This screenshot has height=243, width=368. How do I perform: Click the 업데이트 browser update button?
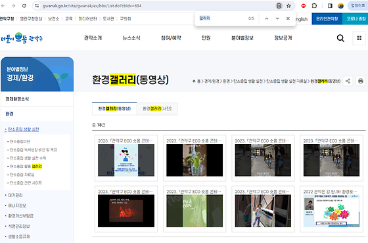357,6
